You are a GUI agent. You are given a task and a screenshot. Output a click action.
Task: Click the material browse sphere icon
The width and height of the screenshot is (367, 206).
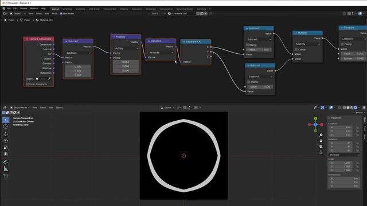click(x=170, y=14)
